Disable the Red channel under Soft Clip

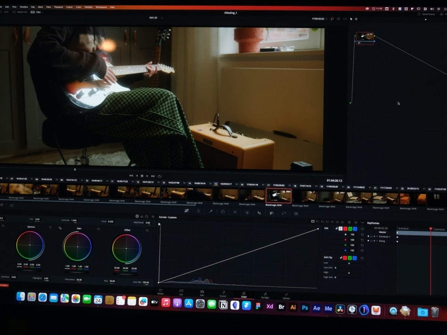click(345, 257)
